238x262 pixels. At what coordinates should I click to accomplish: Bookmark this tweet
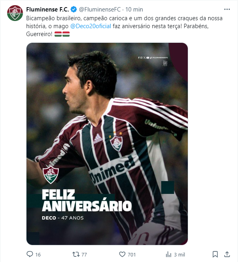pyautogui.click(x=215, y=254)
